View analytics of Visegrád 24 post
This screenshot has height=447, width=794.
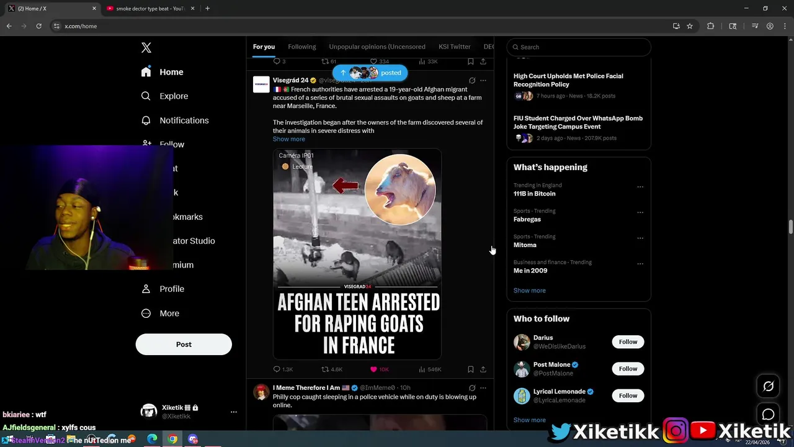tap(430, 369)
